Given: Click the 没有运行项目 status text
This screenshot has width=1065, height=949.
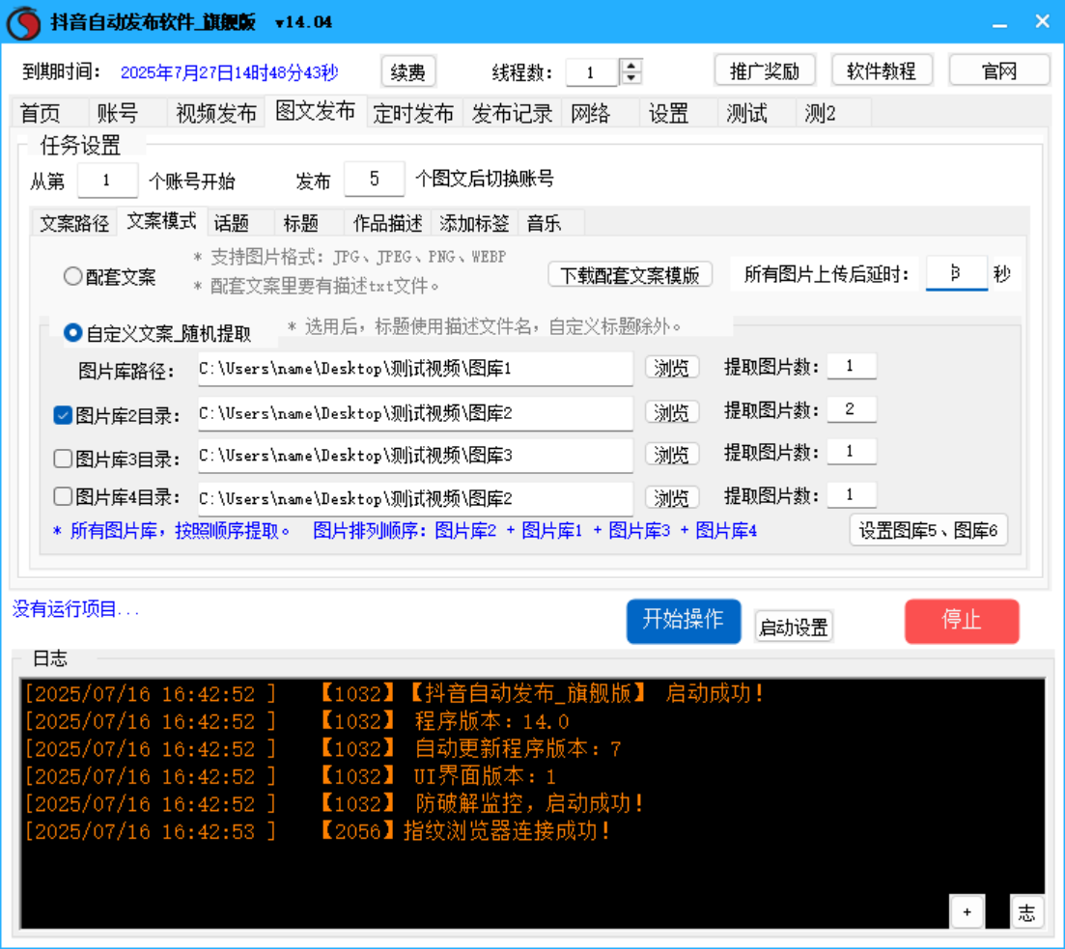Looking at the screenshot, I should [75, 609].
